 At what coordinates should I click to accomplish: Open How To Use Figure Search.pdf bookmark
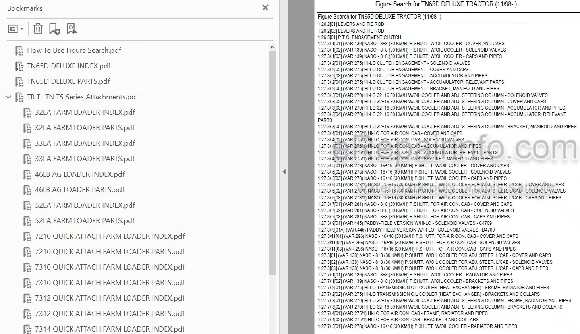(x=74, y=50)
